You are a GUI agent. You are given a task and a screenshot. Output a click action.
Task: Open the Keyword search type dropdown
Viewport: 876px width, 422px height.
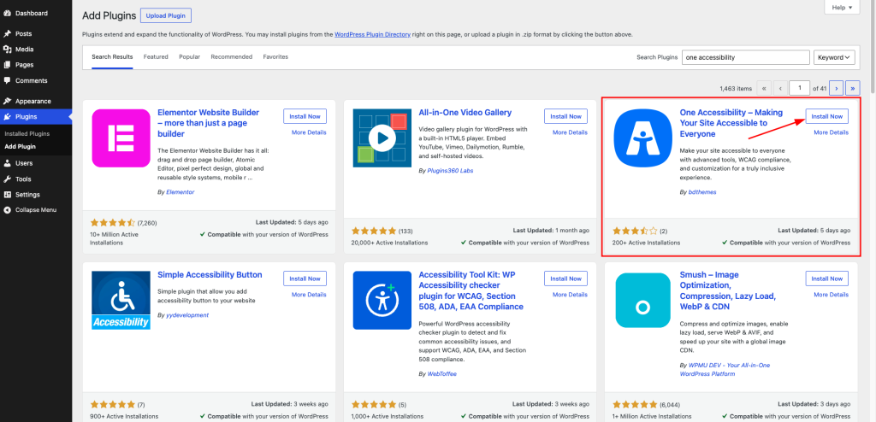click(x=835, y=57)
